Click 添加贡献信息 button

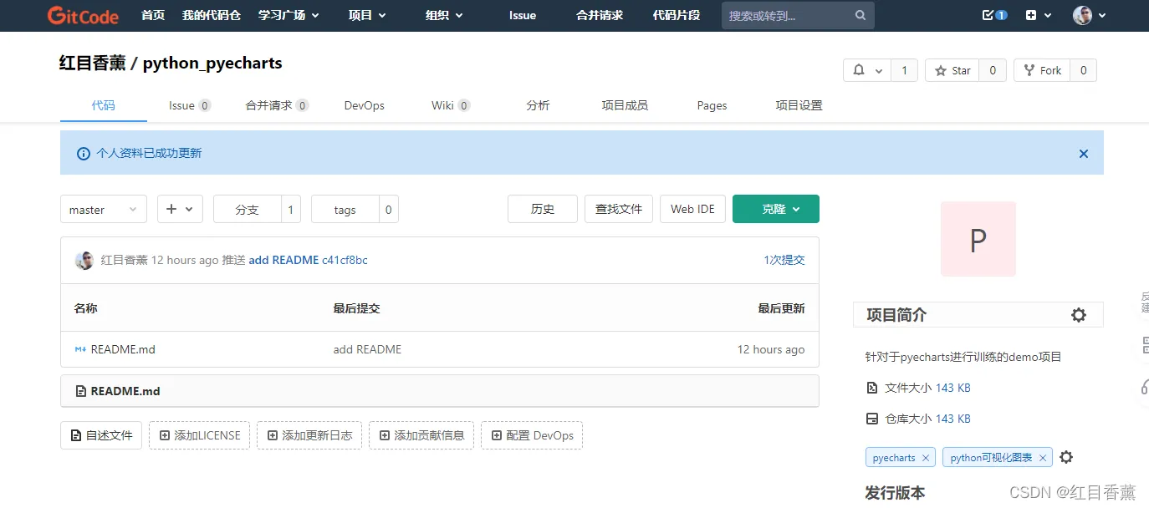pyautogui.click(x=421, y=435)
